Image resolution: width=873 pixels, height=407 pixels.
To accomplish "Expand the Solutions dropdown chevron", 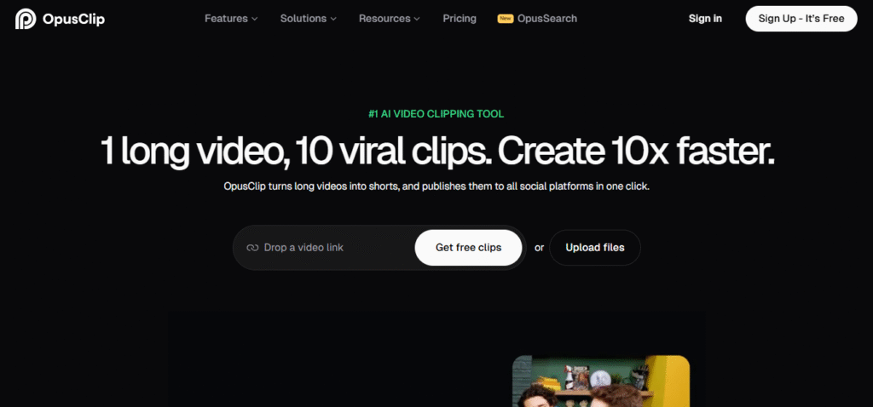I will [x=333, y=19].
